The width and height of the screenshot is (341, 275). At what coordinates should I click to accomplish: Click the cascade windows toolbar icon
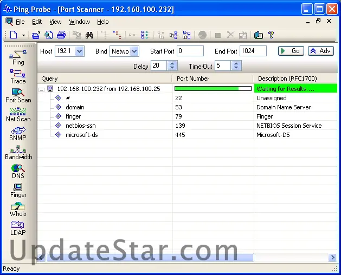pyautogui.click(x=173, y=35)
